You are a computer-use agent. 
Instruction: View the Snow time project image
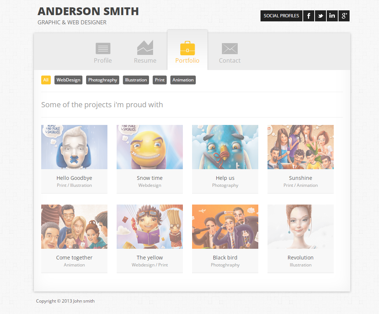pyautogui.click(x=150, y=147)
